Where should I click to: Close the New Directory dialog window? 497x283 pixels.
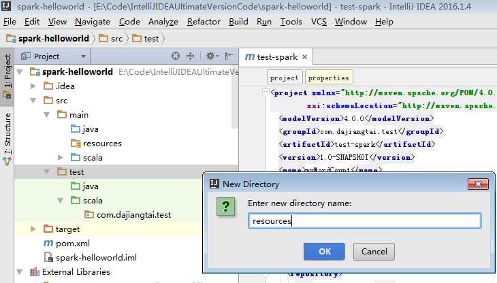pyautogui.click(x=478, y=184)
